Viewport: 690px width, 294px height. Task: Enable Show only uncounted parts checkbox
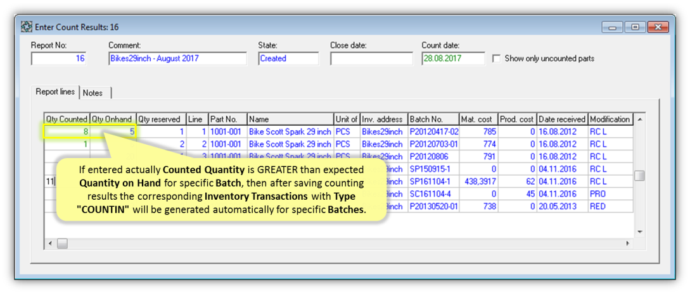coord(497,58)
